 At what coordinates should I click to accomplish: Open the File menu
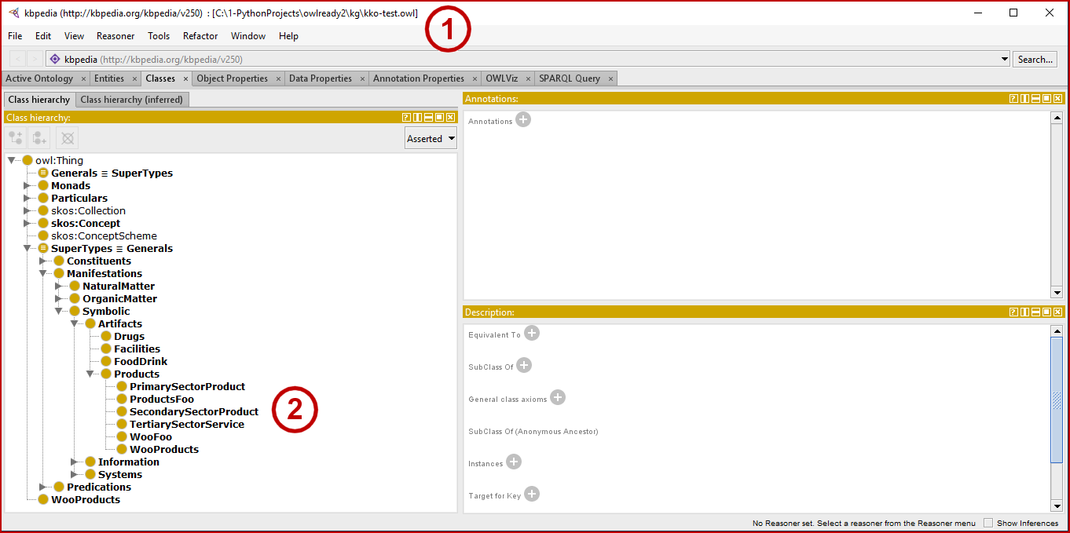pyautogui.click(x=15, y=36)
